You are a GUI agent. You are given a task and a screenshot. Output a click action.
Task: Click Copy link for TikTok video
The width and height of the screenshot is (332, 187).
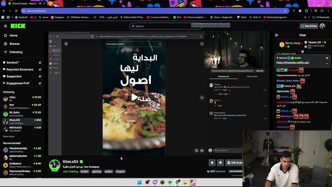point(260,71)
